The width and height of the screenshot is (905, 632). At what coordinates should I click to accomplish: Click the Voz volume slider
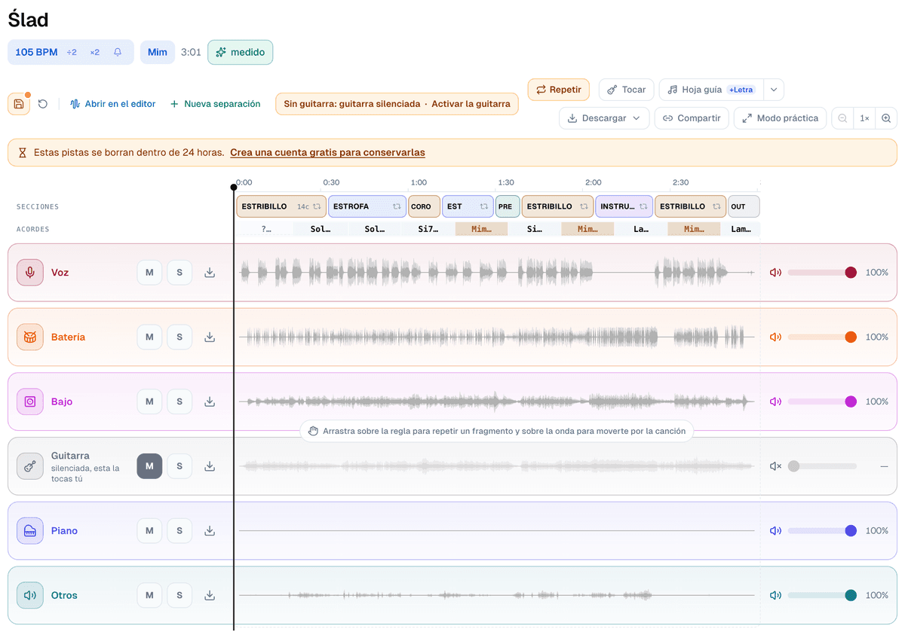822,272
